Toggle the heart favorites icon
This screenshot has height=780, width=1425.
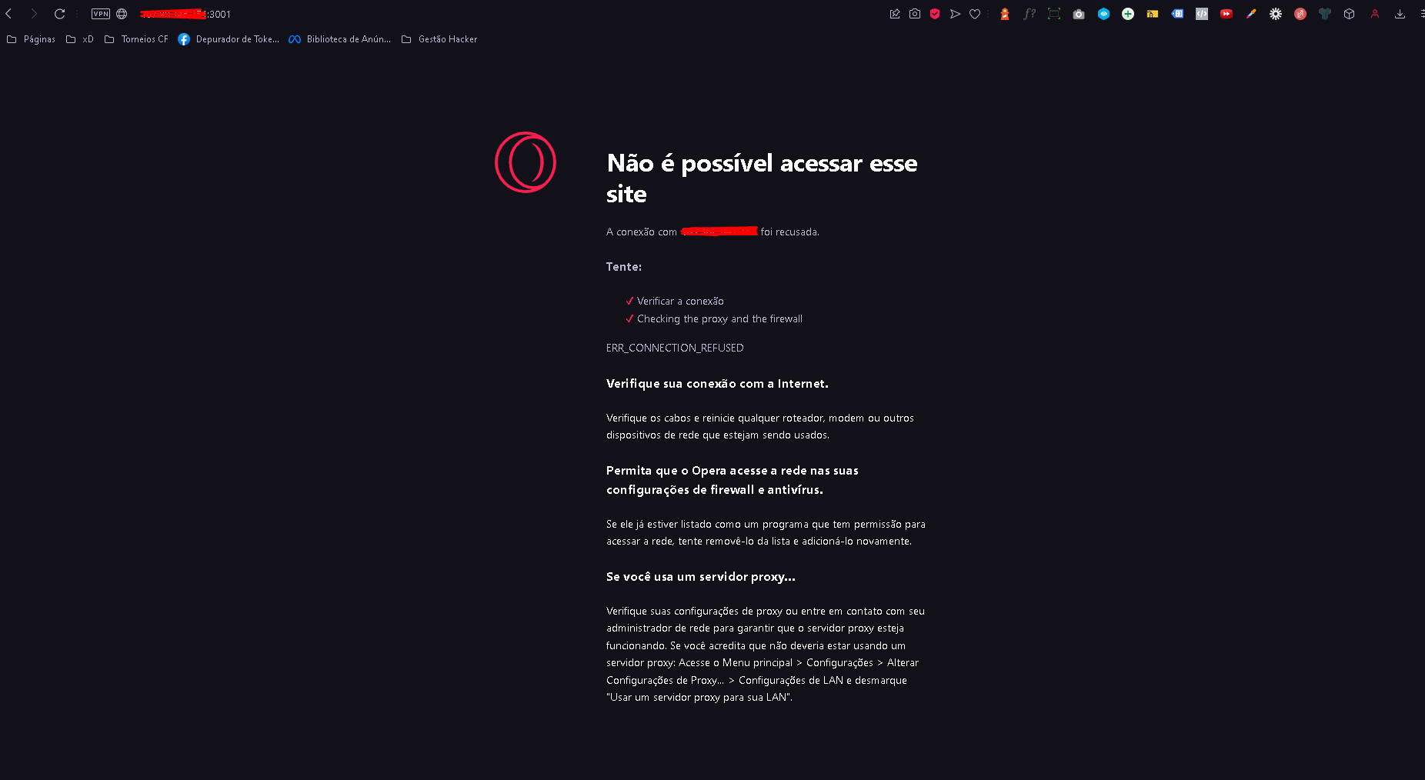(974, 13)
